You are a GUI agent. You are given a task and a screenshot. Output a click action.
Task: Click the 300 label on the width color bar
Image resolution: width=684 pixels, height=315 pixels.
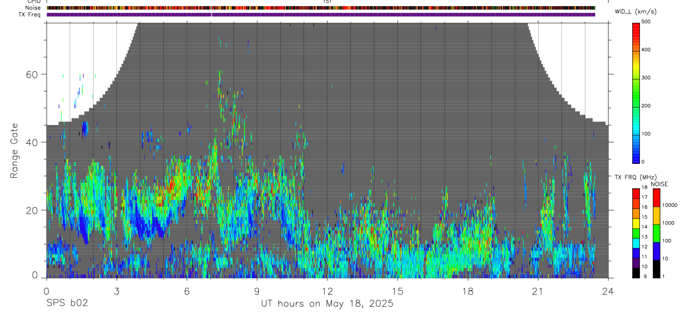tap(646, 78)
